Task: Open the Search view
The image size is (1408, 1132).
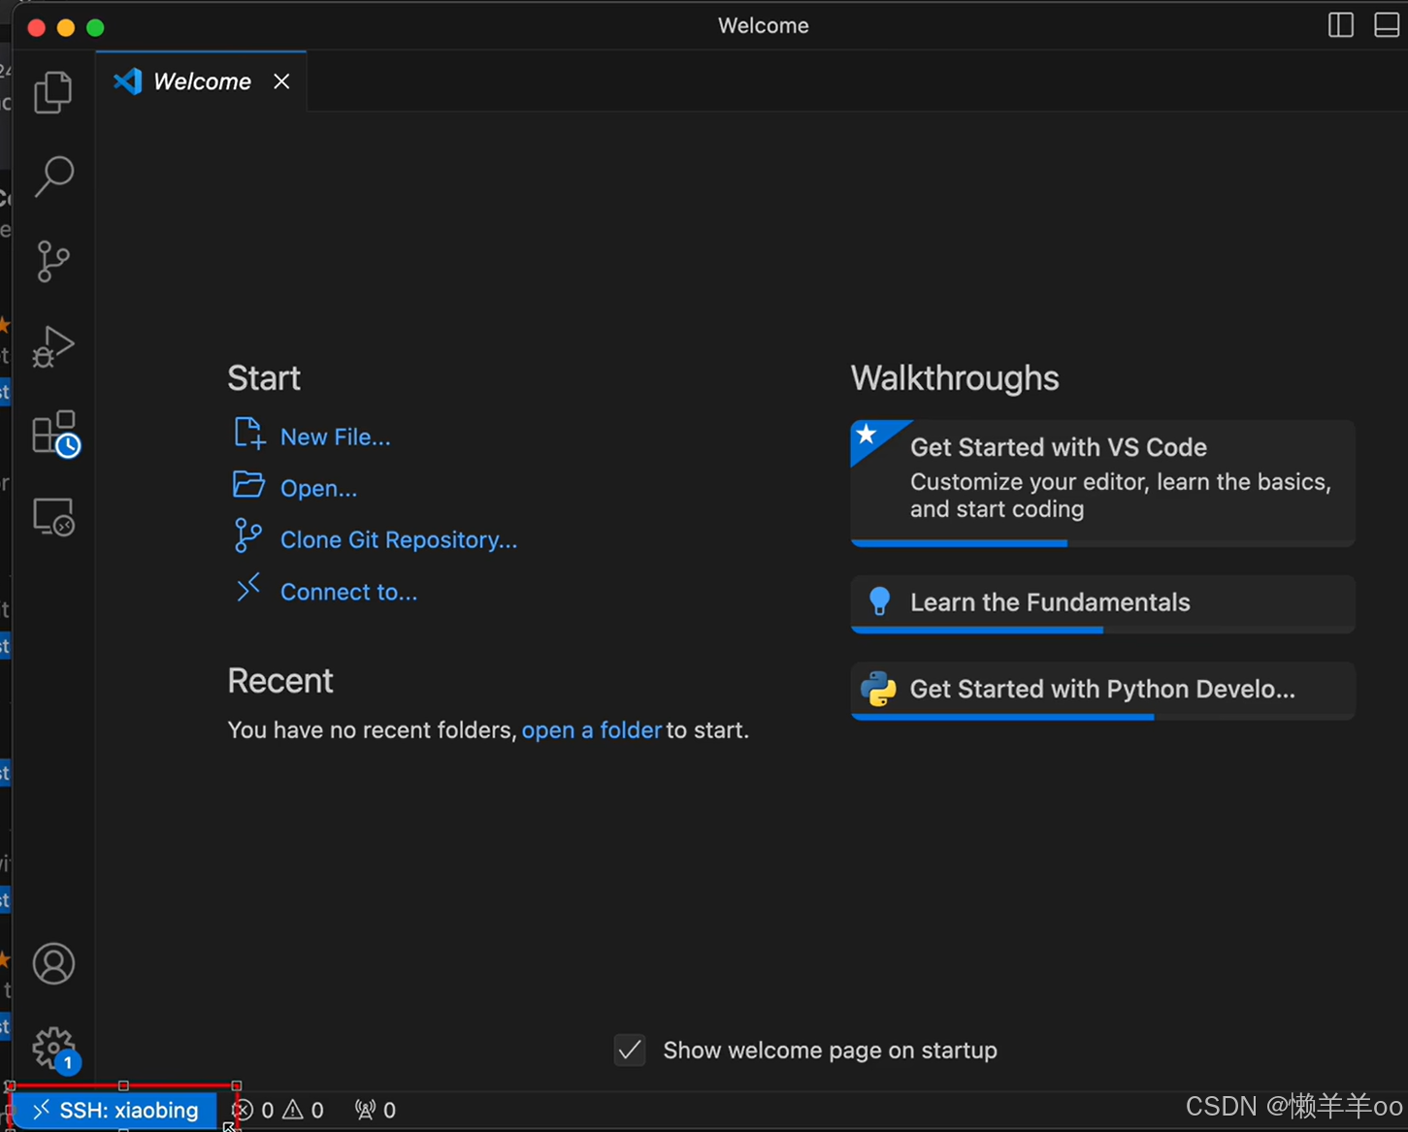Action: click(53, 177)
